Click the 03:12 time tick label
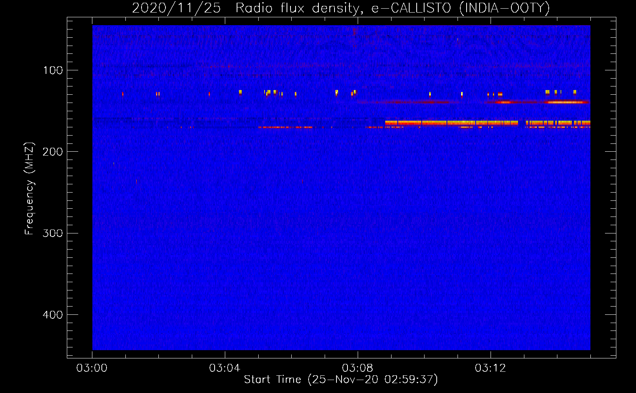This screenshot has width=636, height=393. click(x=490, y=368)
